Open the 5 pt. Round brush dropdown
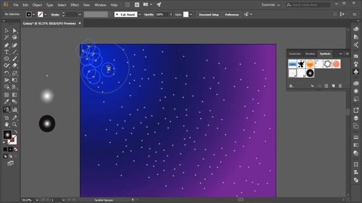The image size is (362, 203). pos(140,15)
